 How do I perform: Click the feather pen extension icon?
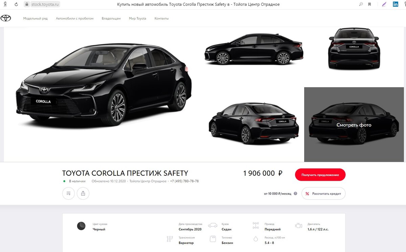(384, 4)
